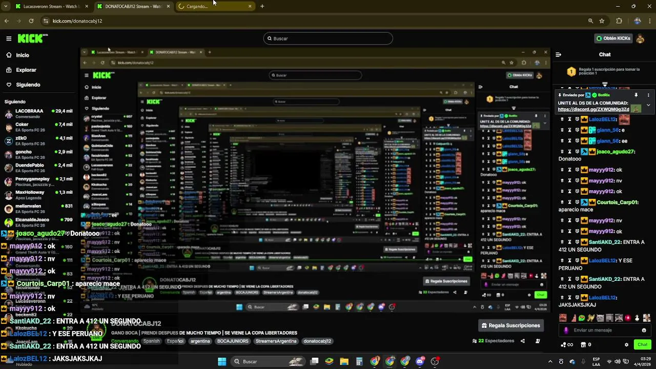The height and width of the screenshot is (369, 656).
Task: Open the user profile avatar menu
Action: [x=640, y=38]
